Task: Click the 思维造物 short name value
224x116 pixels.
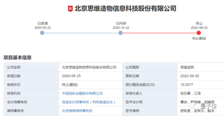Action: pos(187,67)
